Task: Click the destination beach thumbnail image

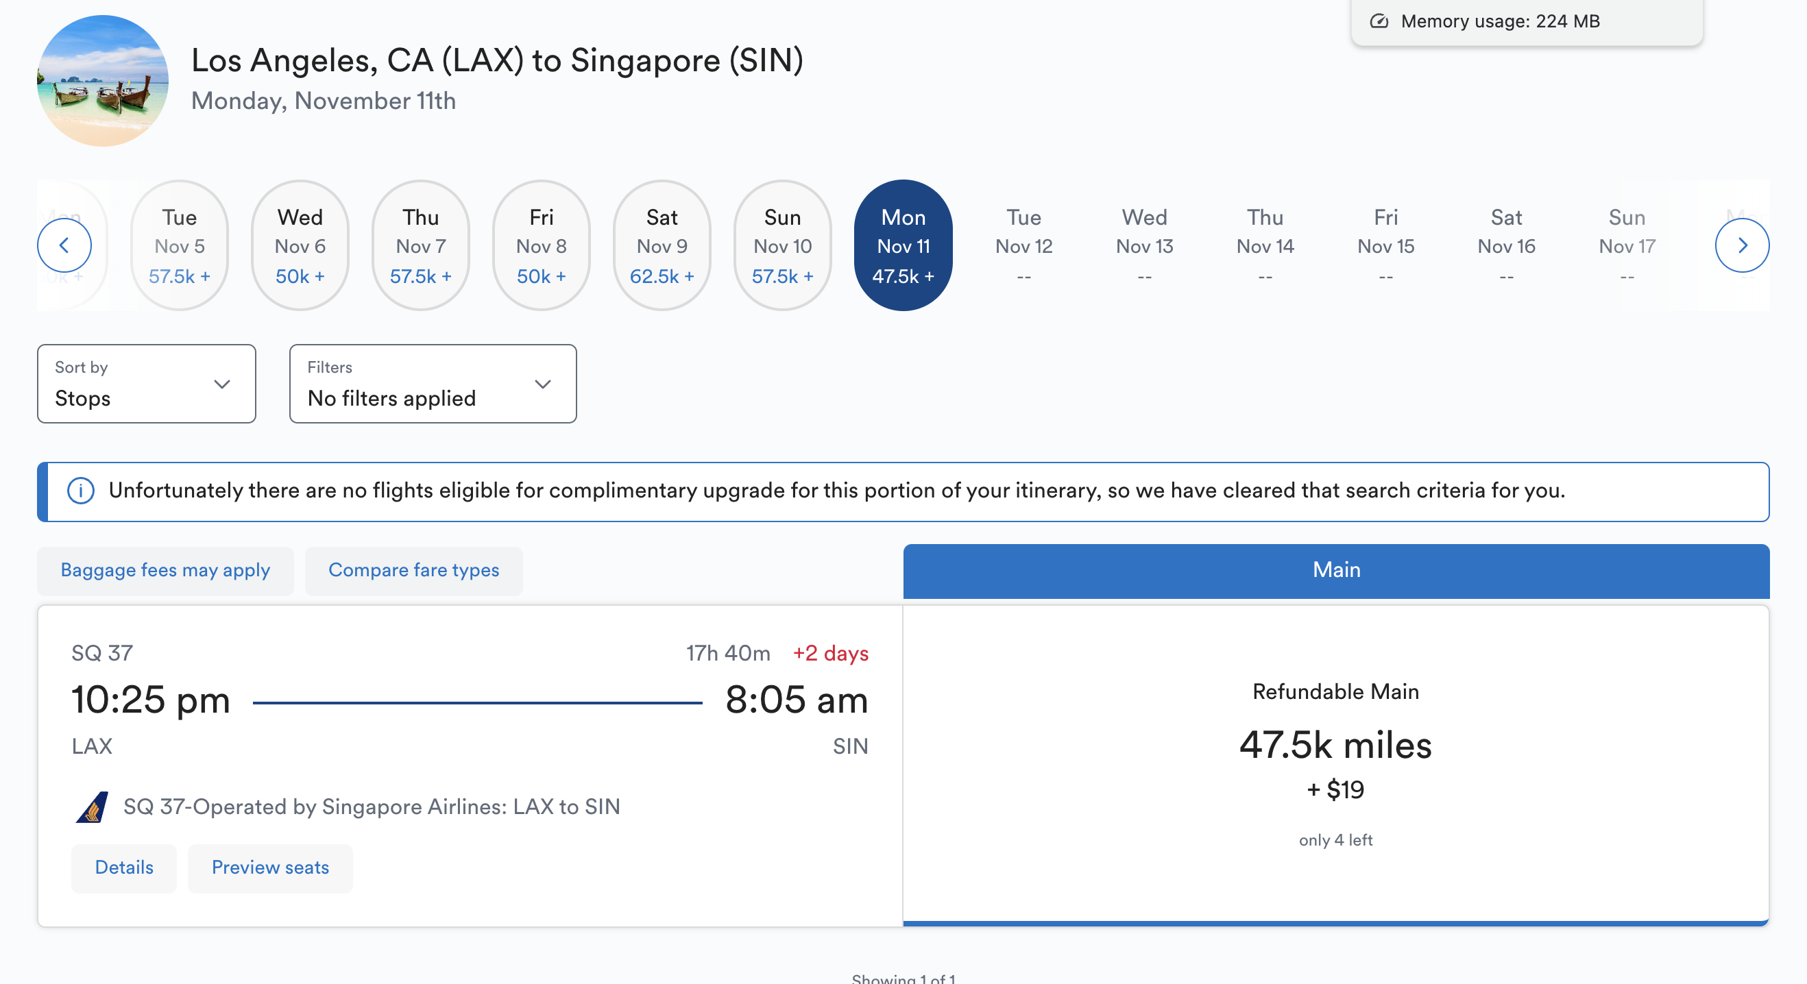Action: coord(102,81)
